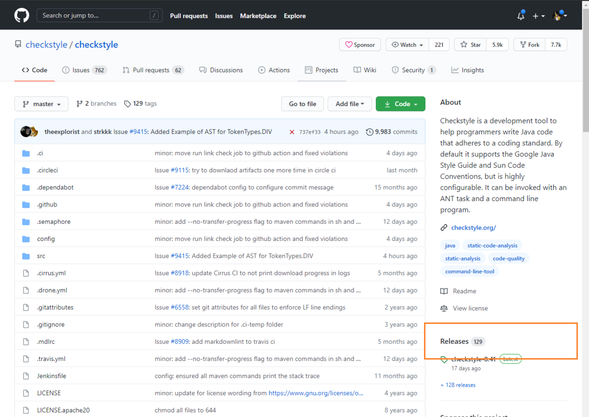Image resolution: width=589 pixels, height=417 pixels.
Task: Open the master branch dropdown
Action: tap(42, 104)
